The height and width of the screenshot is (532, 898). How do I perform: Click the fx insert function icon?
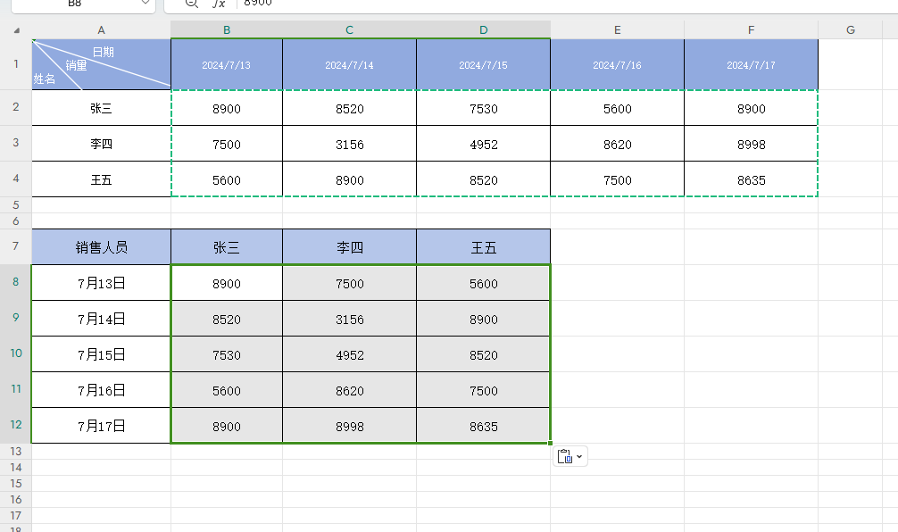(219, 4)
